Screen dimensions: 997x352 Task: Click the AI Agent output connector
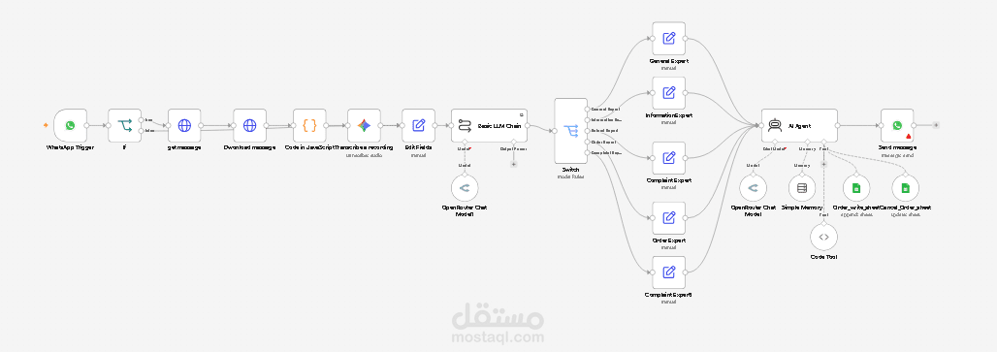tap(837, 125)
